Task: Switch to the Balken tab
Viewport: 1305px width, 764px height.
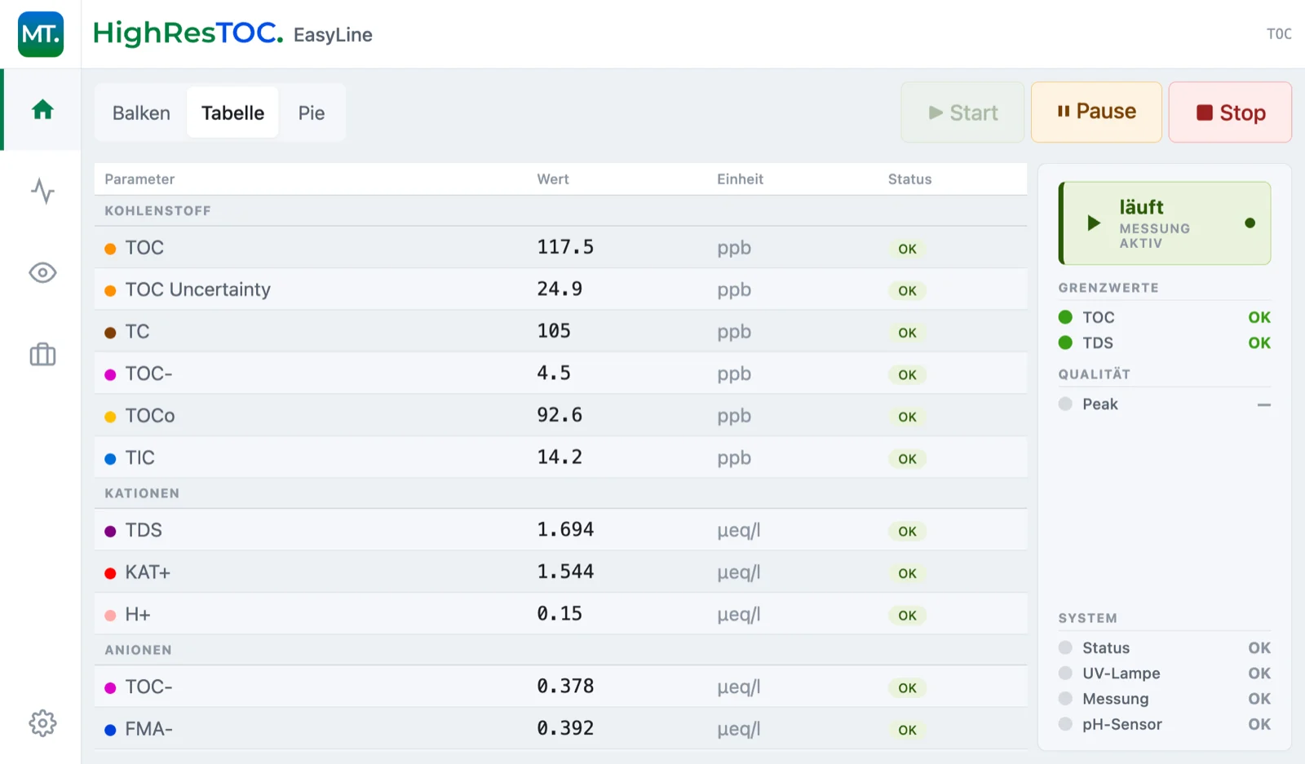Action: pos(141,113)
